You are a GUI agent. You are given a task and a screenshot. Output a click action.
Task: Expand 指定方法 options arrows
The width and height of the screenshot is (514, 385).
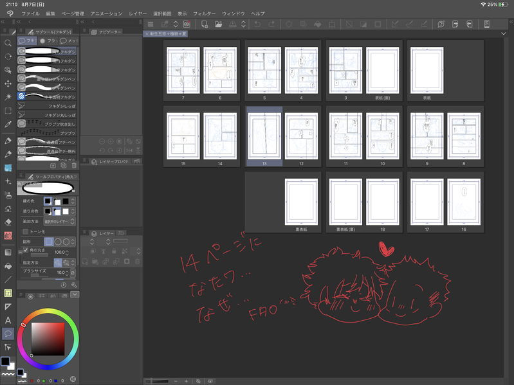point(73,263)
